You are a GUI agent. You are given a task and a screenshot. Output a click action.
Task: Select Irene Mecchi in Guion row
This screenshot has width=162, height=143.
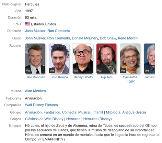(128, 38)
